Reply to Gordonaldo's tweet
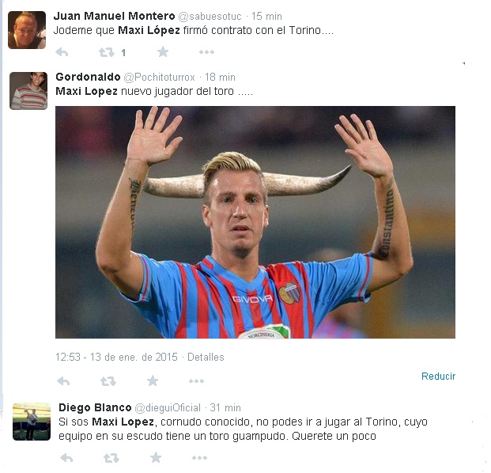491x473 pixels. (x=63, y=381)
